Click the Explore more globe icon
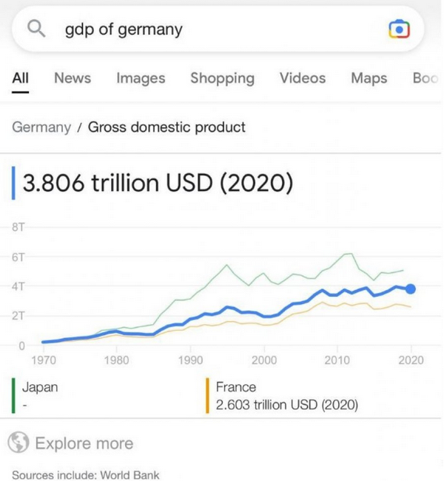The height and width of the screenshot is (481, 444). pos(18,443)
